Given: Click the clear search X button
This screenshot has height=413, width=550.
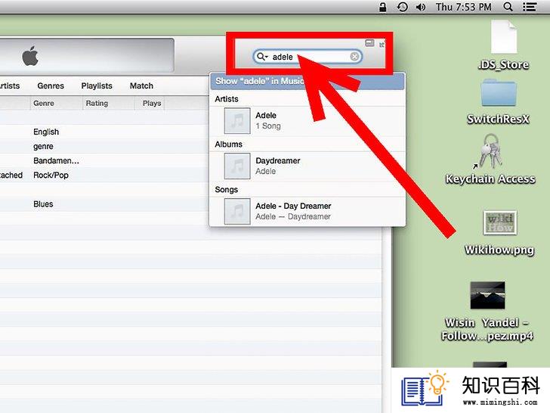Looking at the screenshot, I should pos(354,57).
